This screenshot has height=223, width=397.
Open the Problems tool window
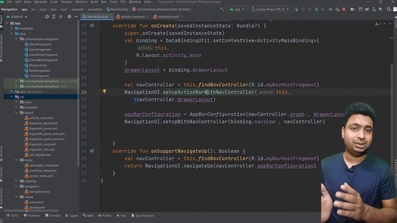(32, 216)
